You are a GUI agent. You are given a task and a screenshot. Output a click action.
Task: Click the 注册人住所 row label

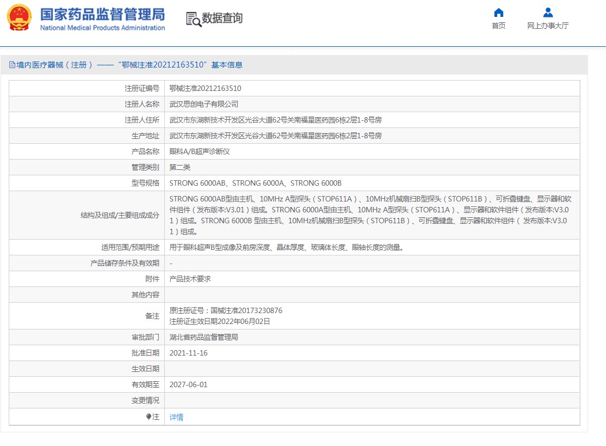(142, 120)
